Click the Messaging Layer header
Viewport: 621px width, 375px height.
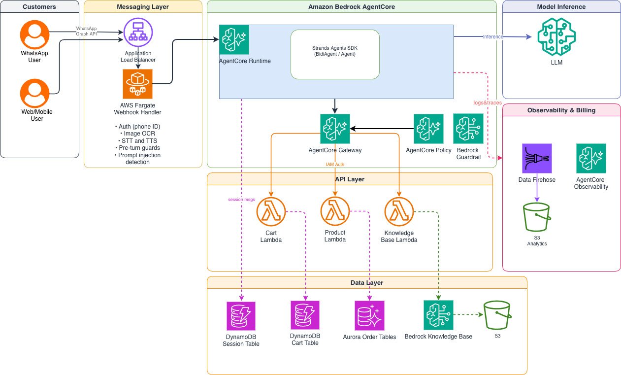tap(143, 7)
